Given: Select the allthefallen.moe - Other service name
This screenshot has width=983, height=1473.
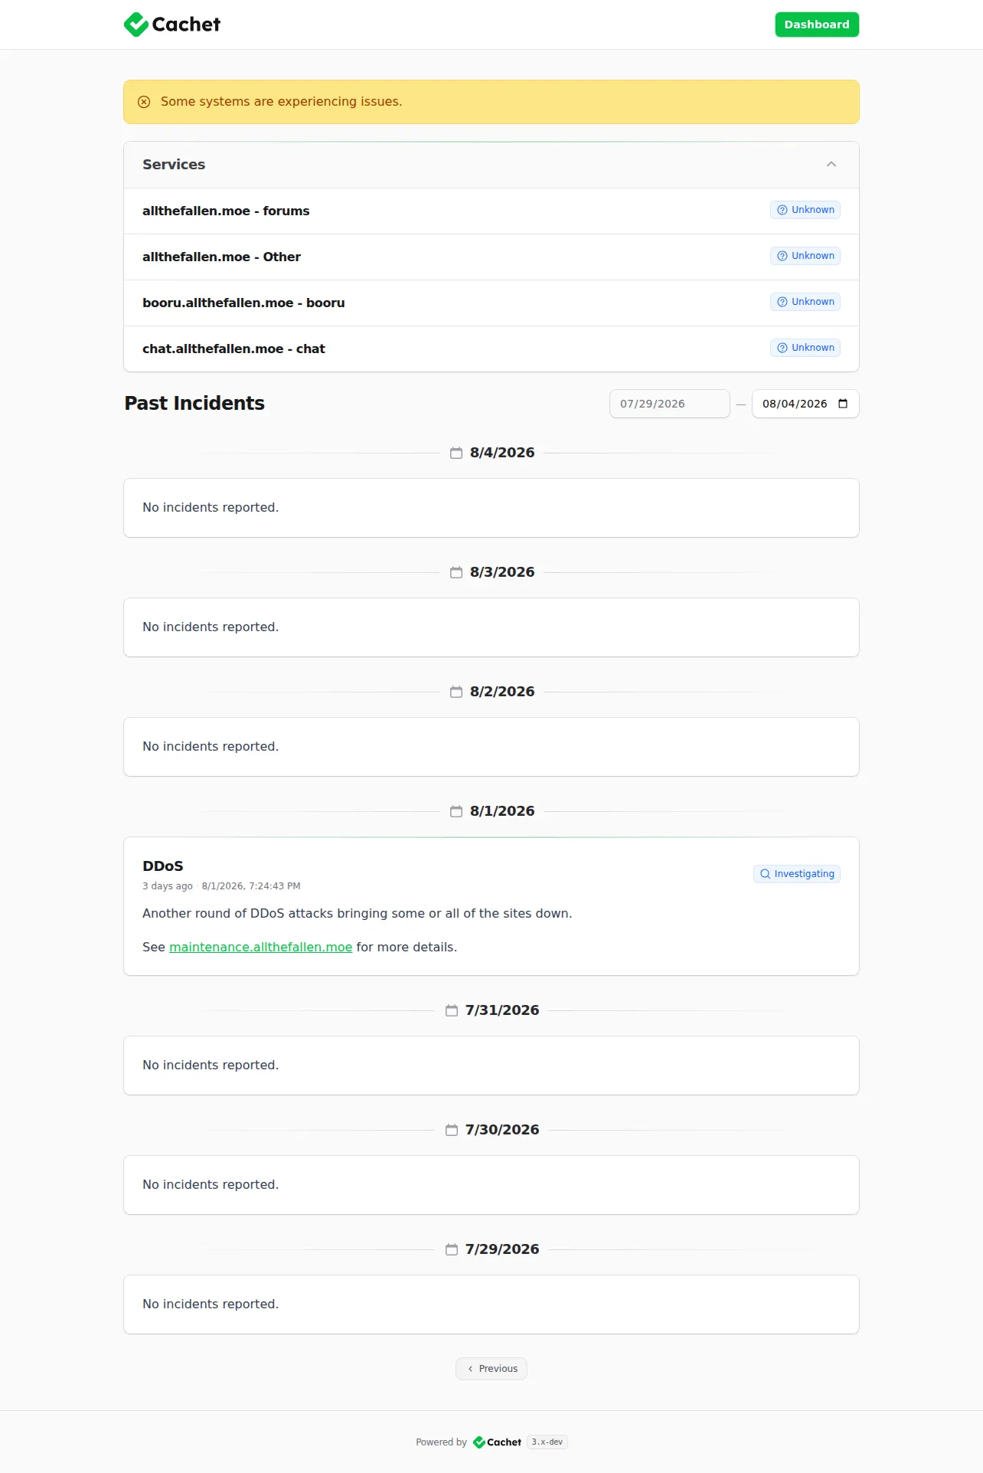Looking at the screenshot, I should pyautogui.click(x=221, y=257).
